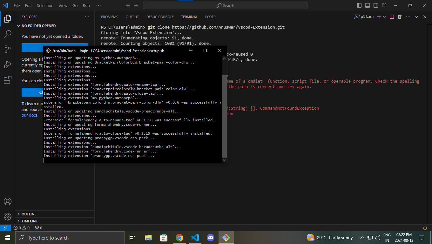The width and height of the screenshot is (432, 244).
Task: Kill the terminal with trash icon
Action: click(x=400, y=17)
